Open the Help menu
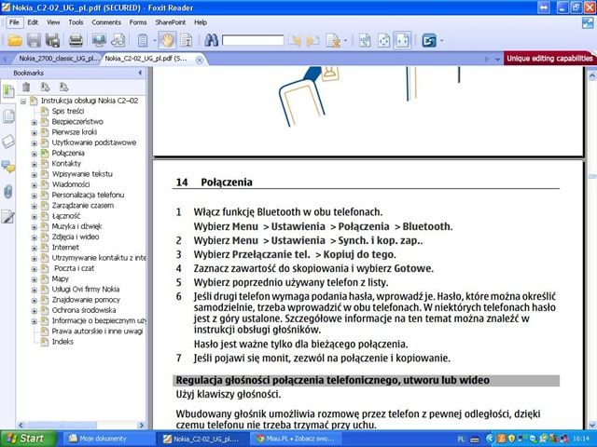 click(201, 22)
